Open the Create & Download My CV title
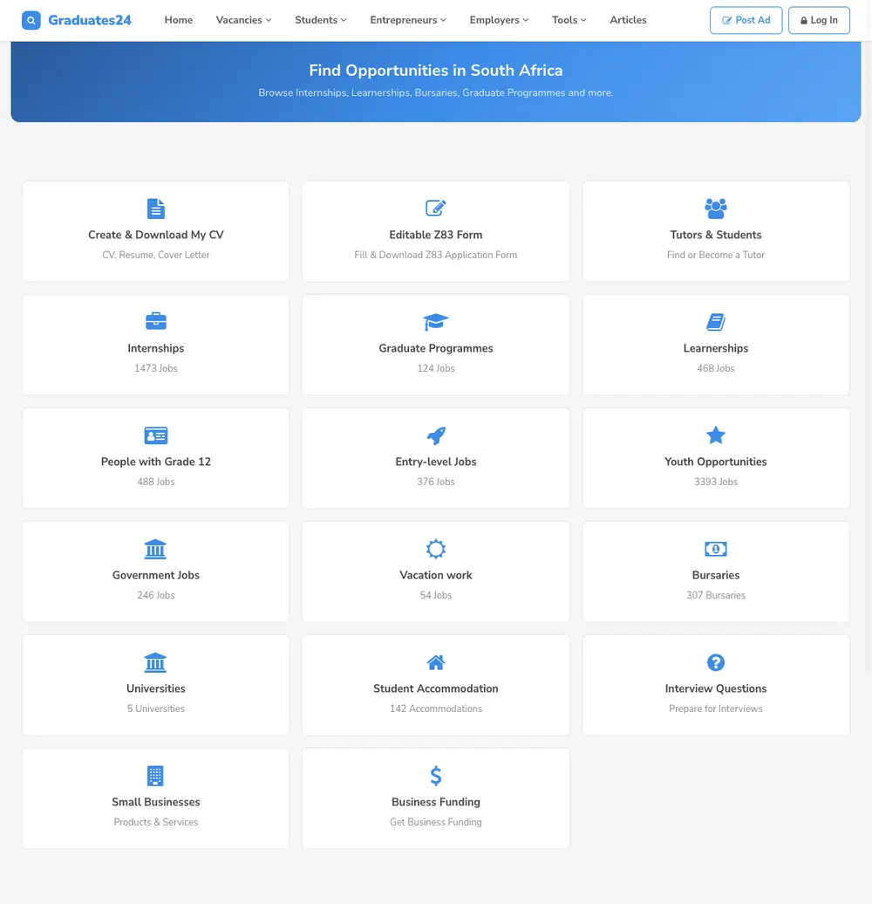872x904 pixels. coord(155,235)
